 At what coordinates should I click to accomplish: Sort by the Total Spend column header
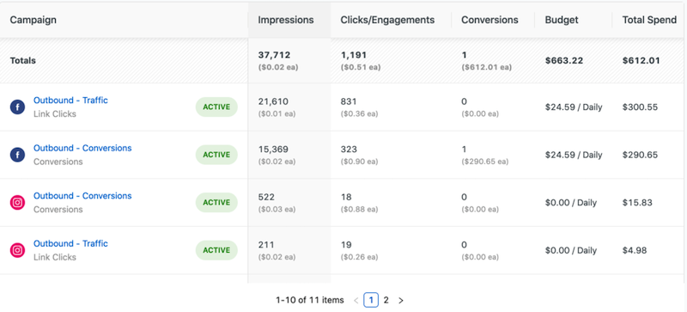click(649, 20)
